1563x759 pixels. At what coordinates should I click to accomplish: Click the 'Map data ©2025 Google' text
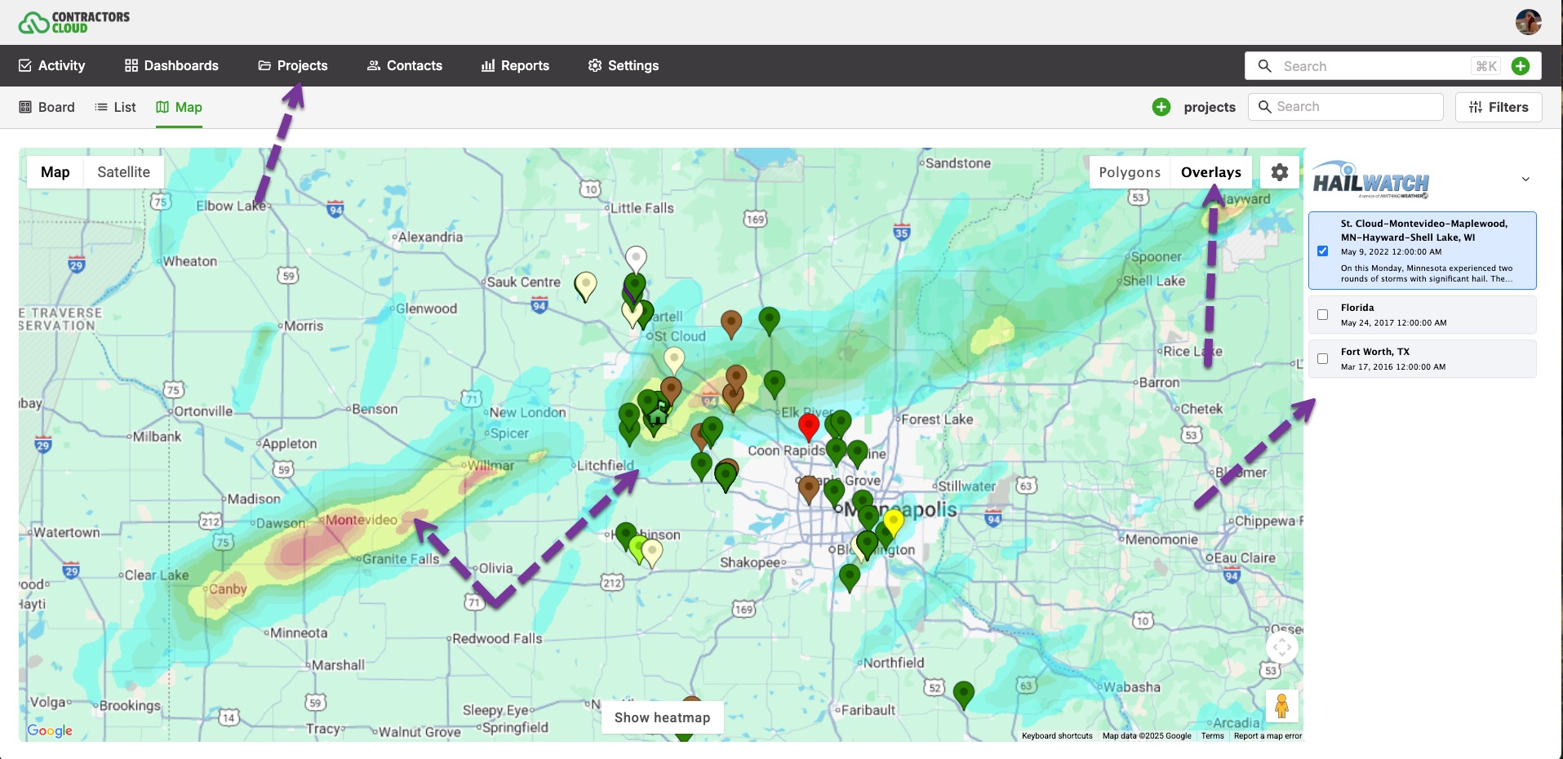[1147, 736]
